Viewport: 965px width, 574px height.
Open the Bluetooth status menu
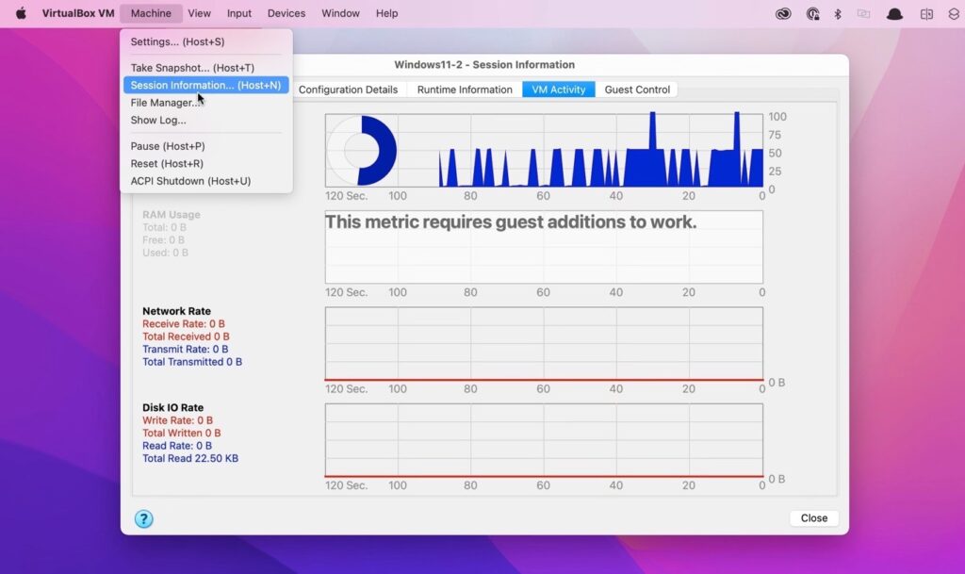pos(838,13)
